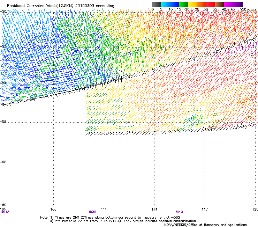Click the longitude label '117'

point(205,209)
